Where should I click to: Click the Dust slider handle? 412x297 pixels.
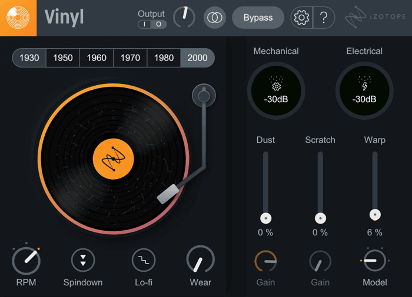pos(265,218)
